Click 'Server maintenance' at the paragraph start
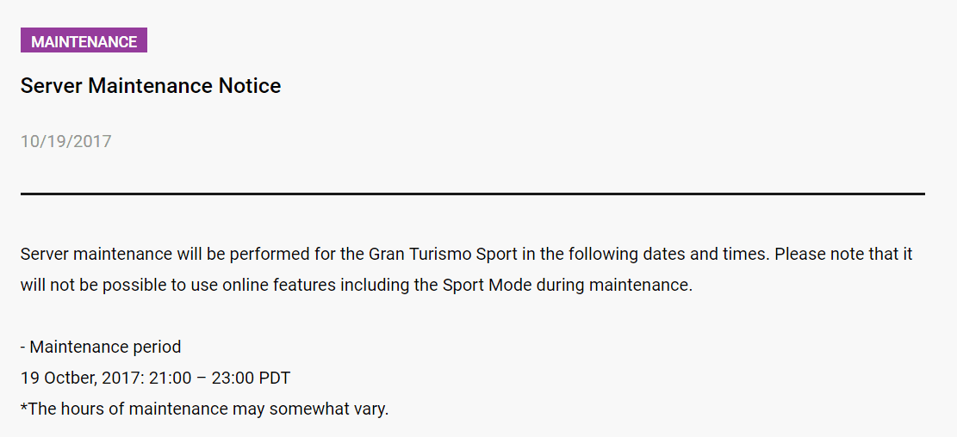Viewport: 957px width, 437px height. point(96,254)
